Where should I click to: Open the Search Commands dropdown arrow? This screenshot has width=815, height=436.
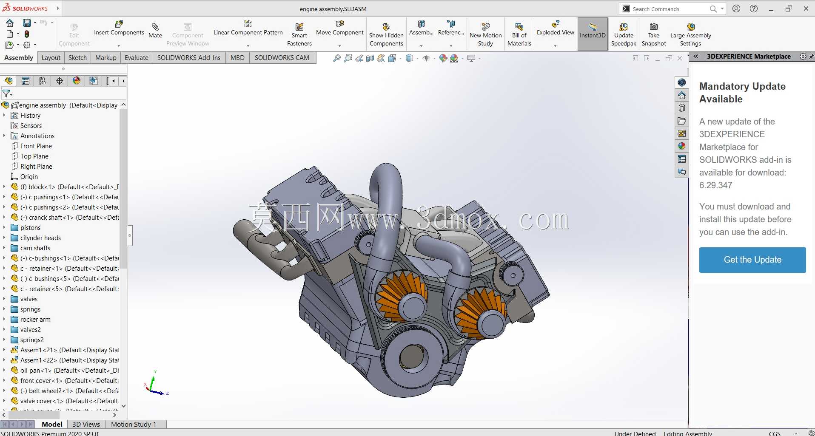click(x=722, y=8)
